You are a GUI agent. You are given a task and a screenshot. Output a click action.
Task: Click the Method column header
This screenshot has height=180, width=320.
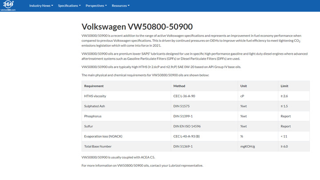click(204, 86)
